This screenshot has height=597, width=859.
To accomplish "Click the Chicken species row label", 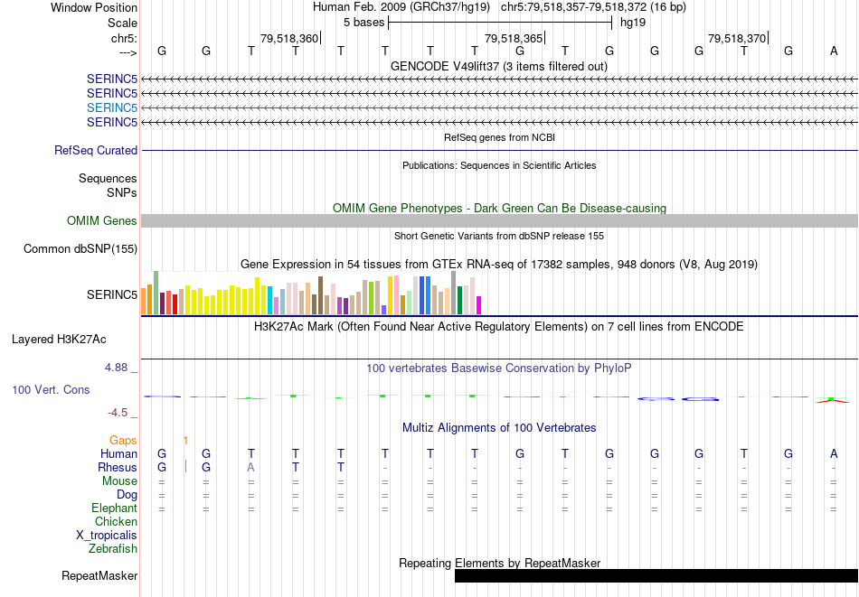I will point(116,521).
